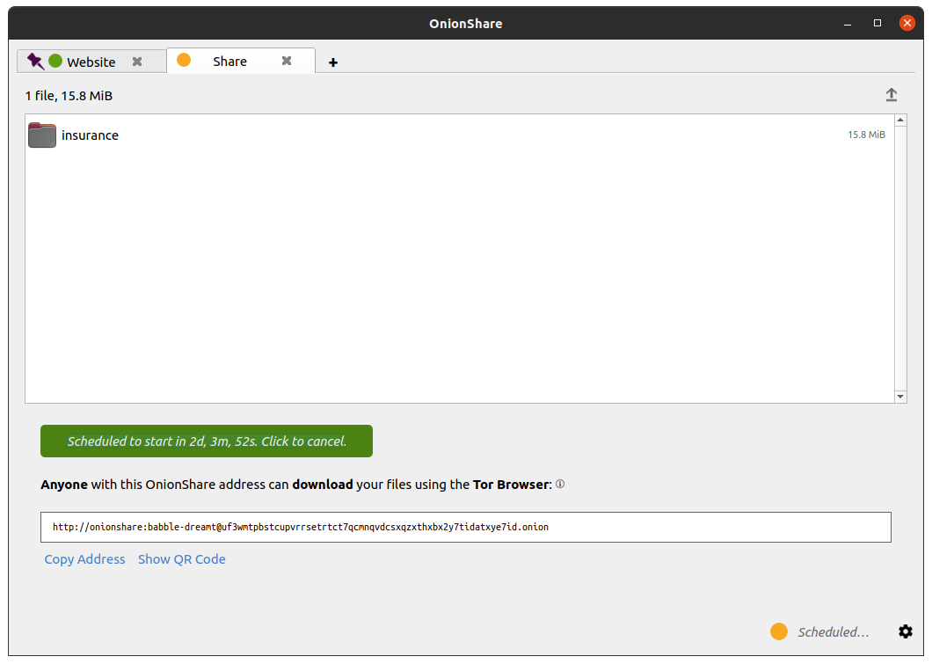The height and width of the screenshot is (664, 932).
Task: Click the orange Scheduled status indicator
Action: coord(779,631)
